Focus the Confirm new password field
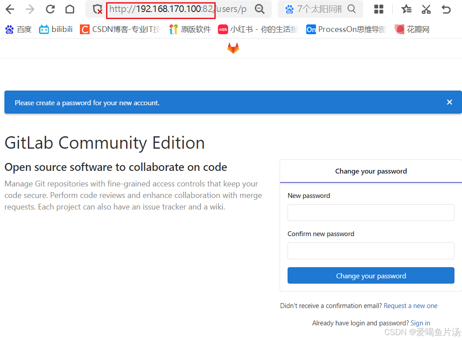 pyautogui.click(x=371, y=251)
